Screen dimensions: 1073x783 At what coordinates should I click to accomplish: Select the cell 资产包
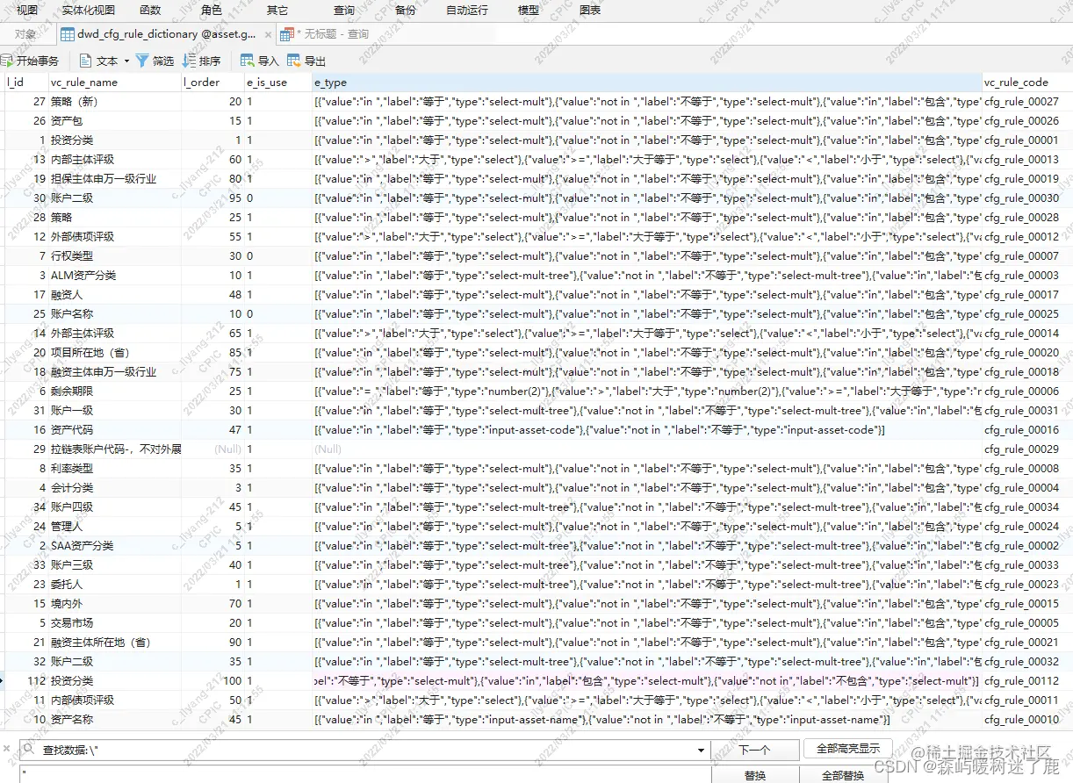(114, 121)
